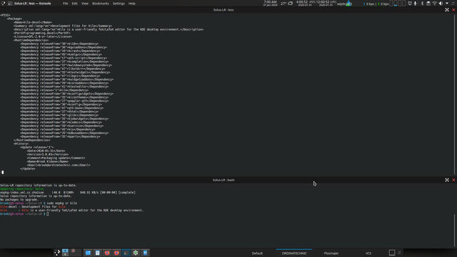Maximize the Solus-LR : less split pane
Image resolution: width=457 pixels, height=257 pixels.
[x=447, y=10]
